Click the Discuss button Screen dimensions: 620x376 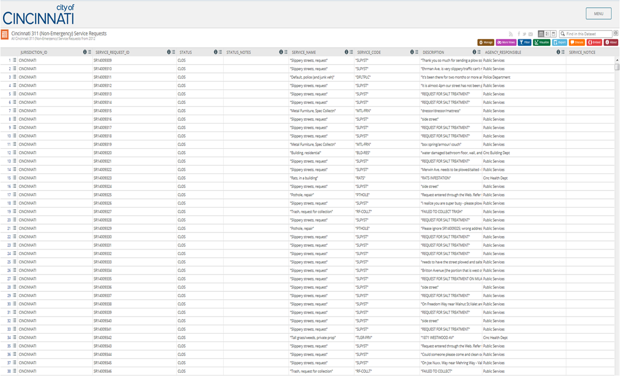(x=577, y=42)
